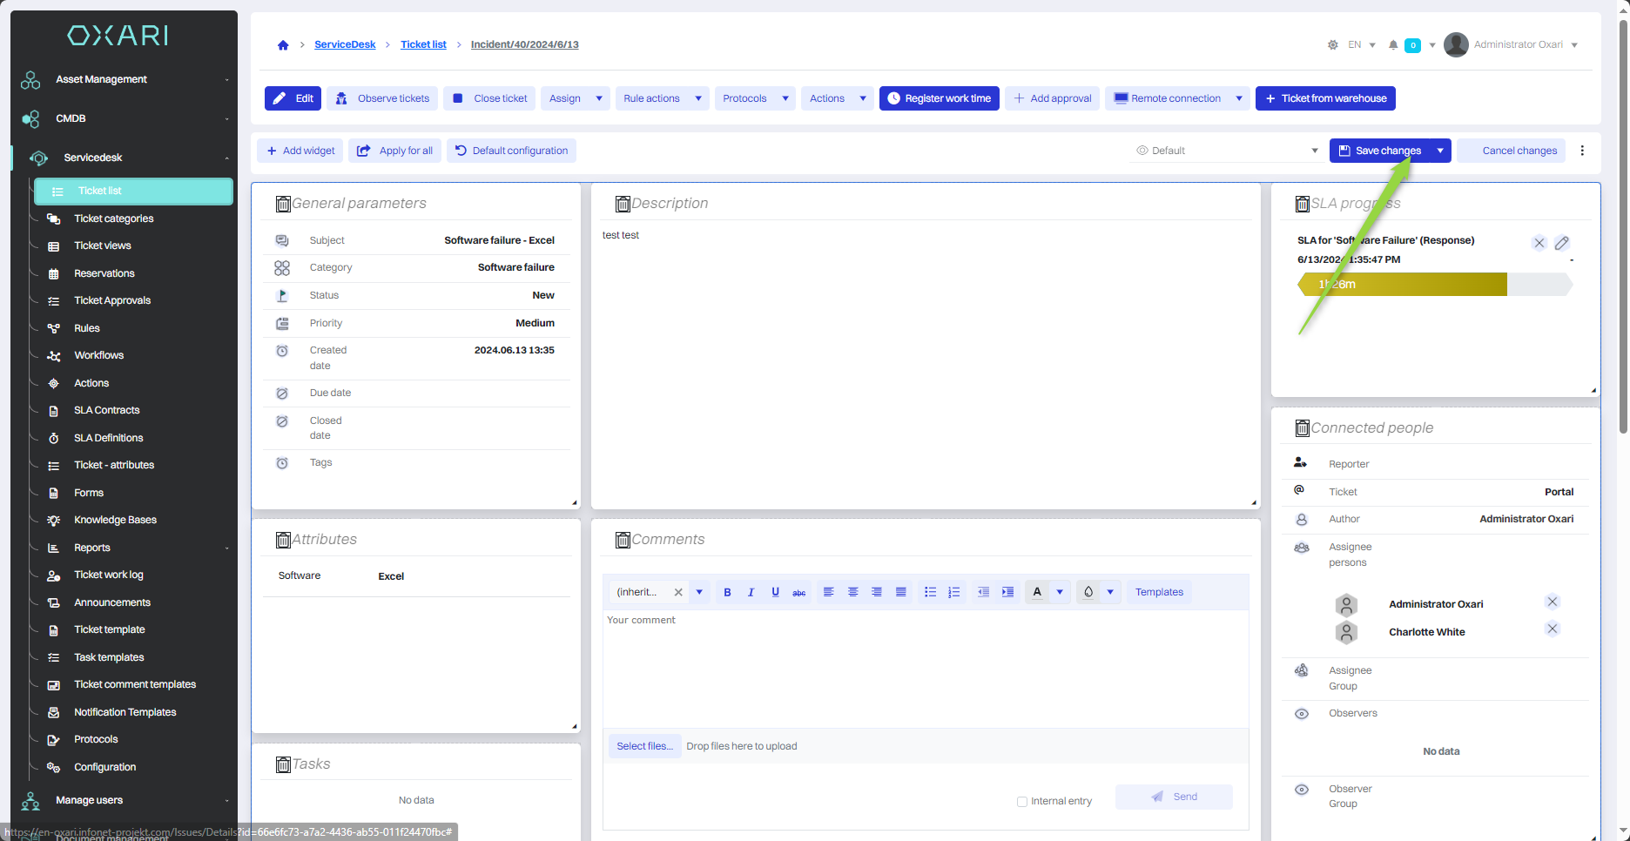Screen dimensions: 1630x841
Task: Remove Charlotte White from assignees
Action: [1552, 629]
